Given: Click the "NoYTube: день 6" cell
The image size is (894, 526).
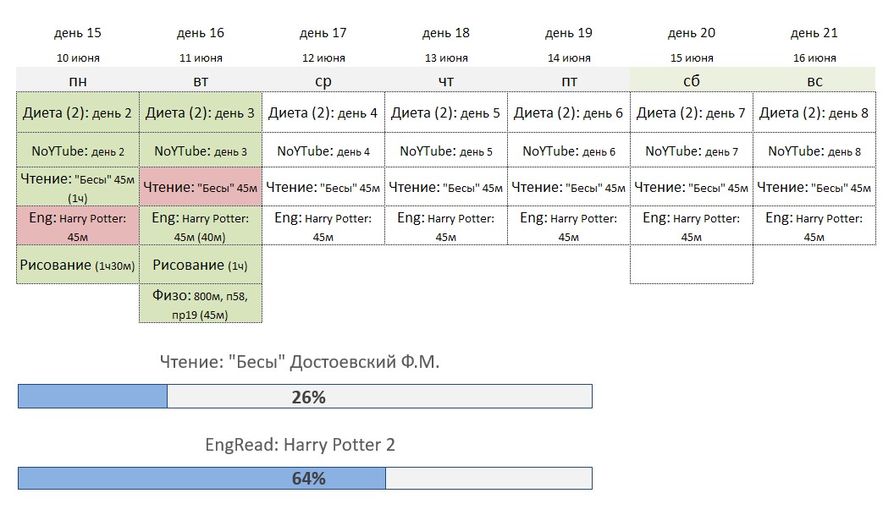Looking at the screenshot, I should [568, 151].
